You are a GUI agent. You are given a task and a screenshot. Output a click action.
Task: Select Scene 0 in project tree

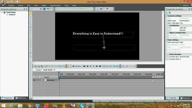click(12, 15)
